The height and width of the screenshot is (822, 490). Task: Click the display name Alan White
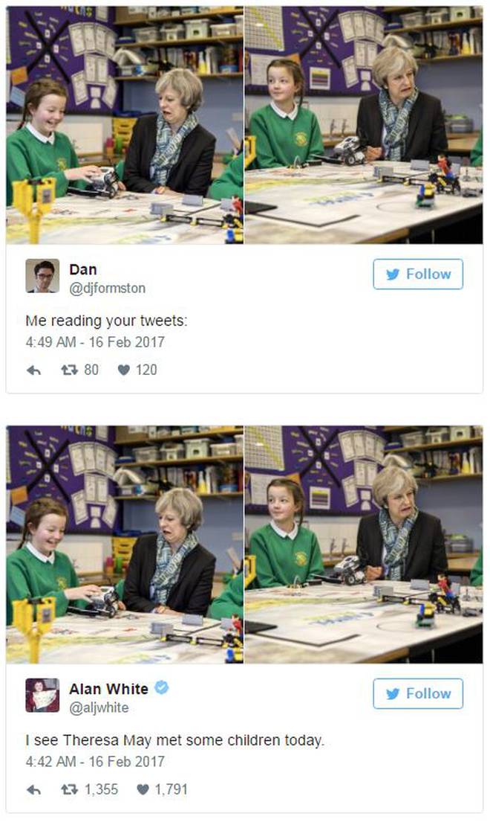click(109, 689)
